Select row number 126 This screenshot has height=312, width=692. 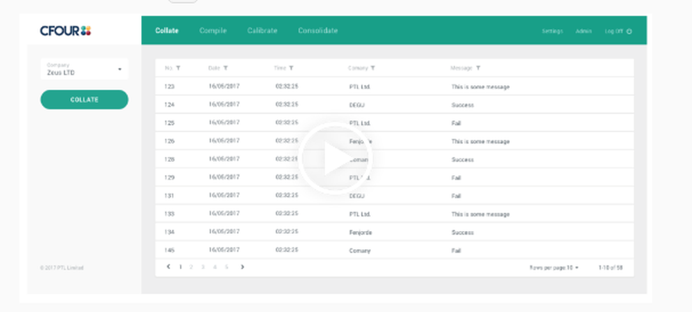click(x=394, y=141)
